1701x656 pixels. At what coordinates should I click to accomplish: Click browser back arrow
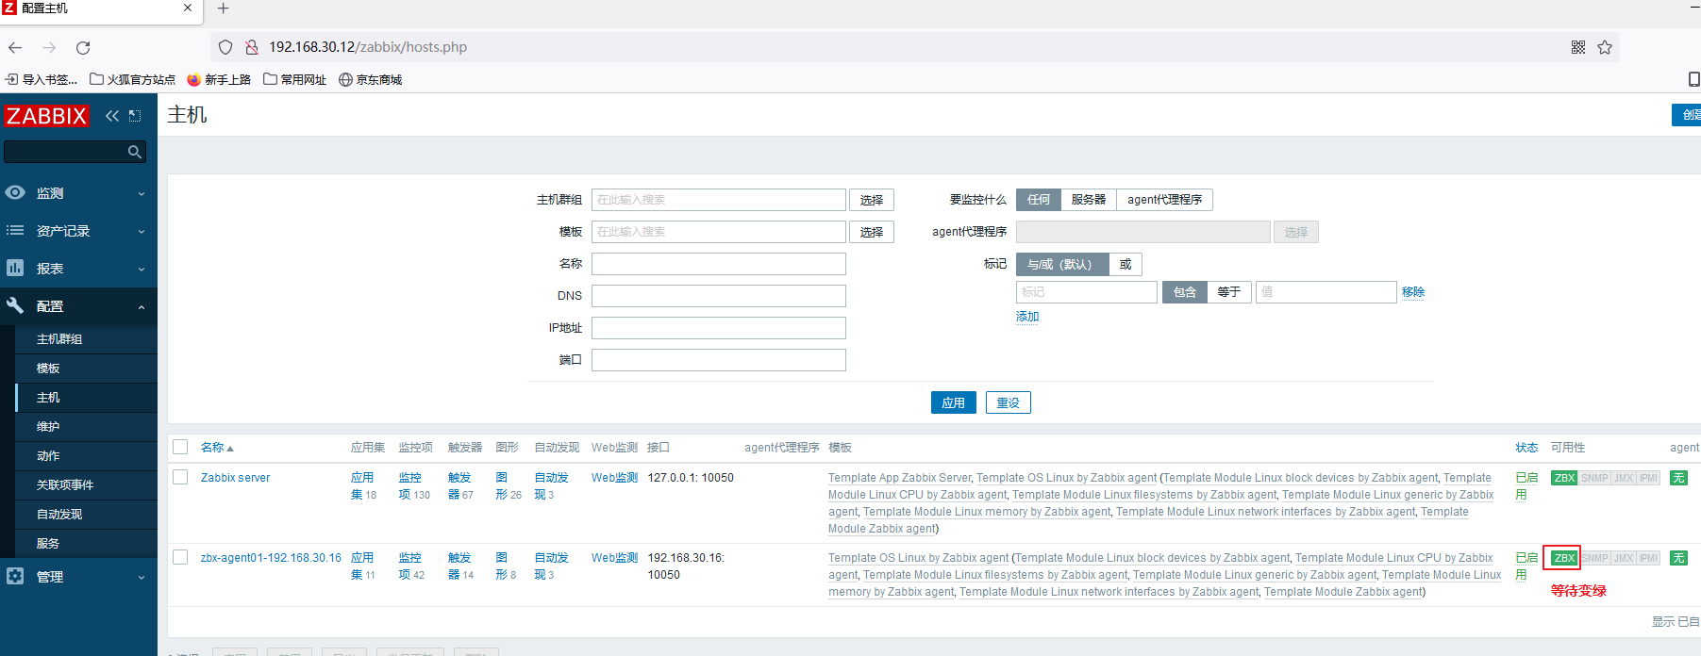tap(15, 47)
